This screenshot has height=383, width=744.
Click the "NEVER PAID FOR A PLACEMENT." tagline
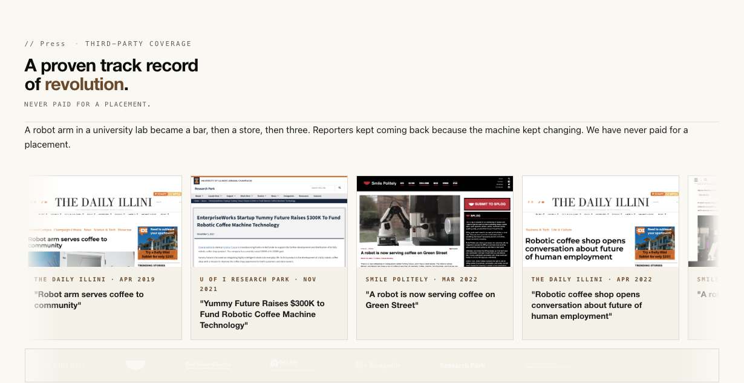88,104
